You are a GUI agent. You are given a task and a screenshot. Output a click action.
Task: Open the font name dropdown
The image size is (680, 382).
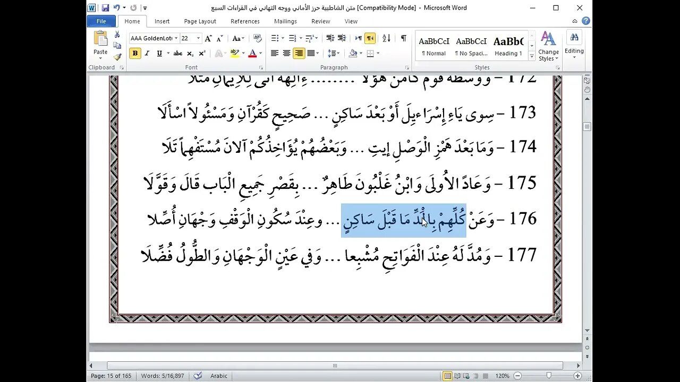pyautogui.click(x=175, y=38)
